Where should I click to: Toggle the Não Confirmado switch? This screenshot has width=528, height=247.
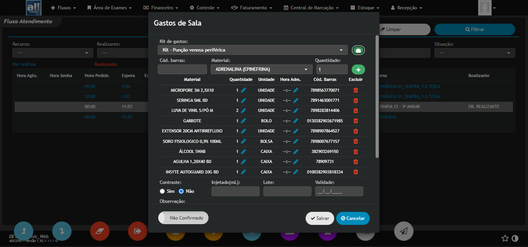point(183,218)
